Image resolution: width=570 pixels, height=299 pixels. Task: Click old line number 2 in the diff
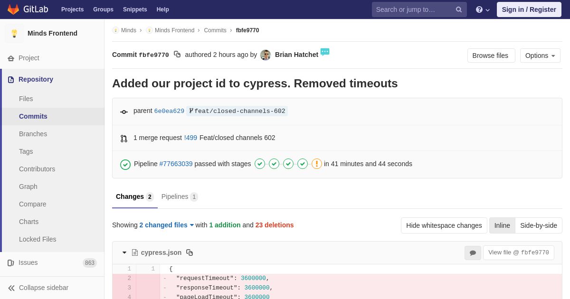coord(129,279)
